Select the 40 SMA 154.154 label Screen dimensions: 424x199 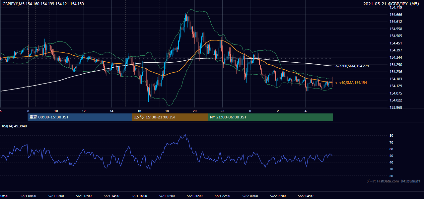(351, 83)
